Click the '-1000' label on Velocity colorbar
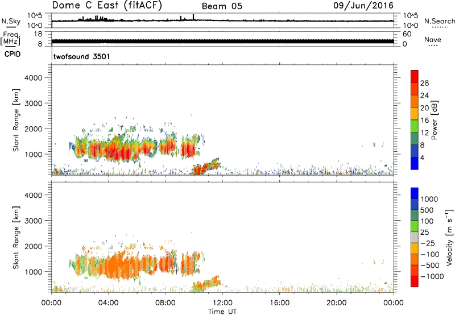Image resolution: width=455 pixels, height=315 pixels. pos(432,276)
